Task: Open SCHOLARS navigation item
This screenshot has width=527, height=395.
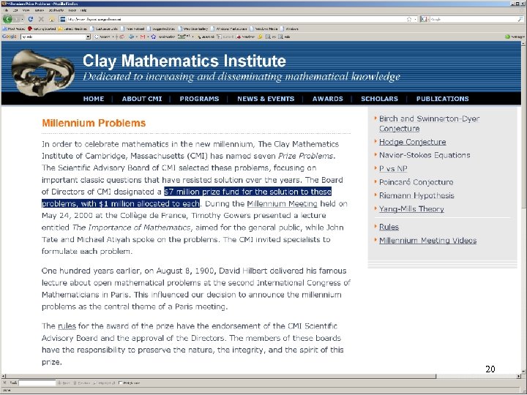Action: pyautogui.click(x=379, y=99)
